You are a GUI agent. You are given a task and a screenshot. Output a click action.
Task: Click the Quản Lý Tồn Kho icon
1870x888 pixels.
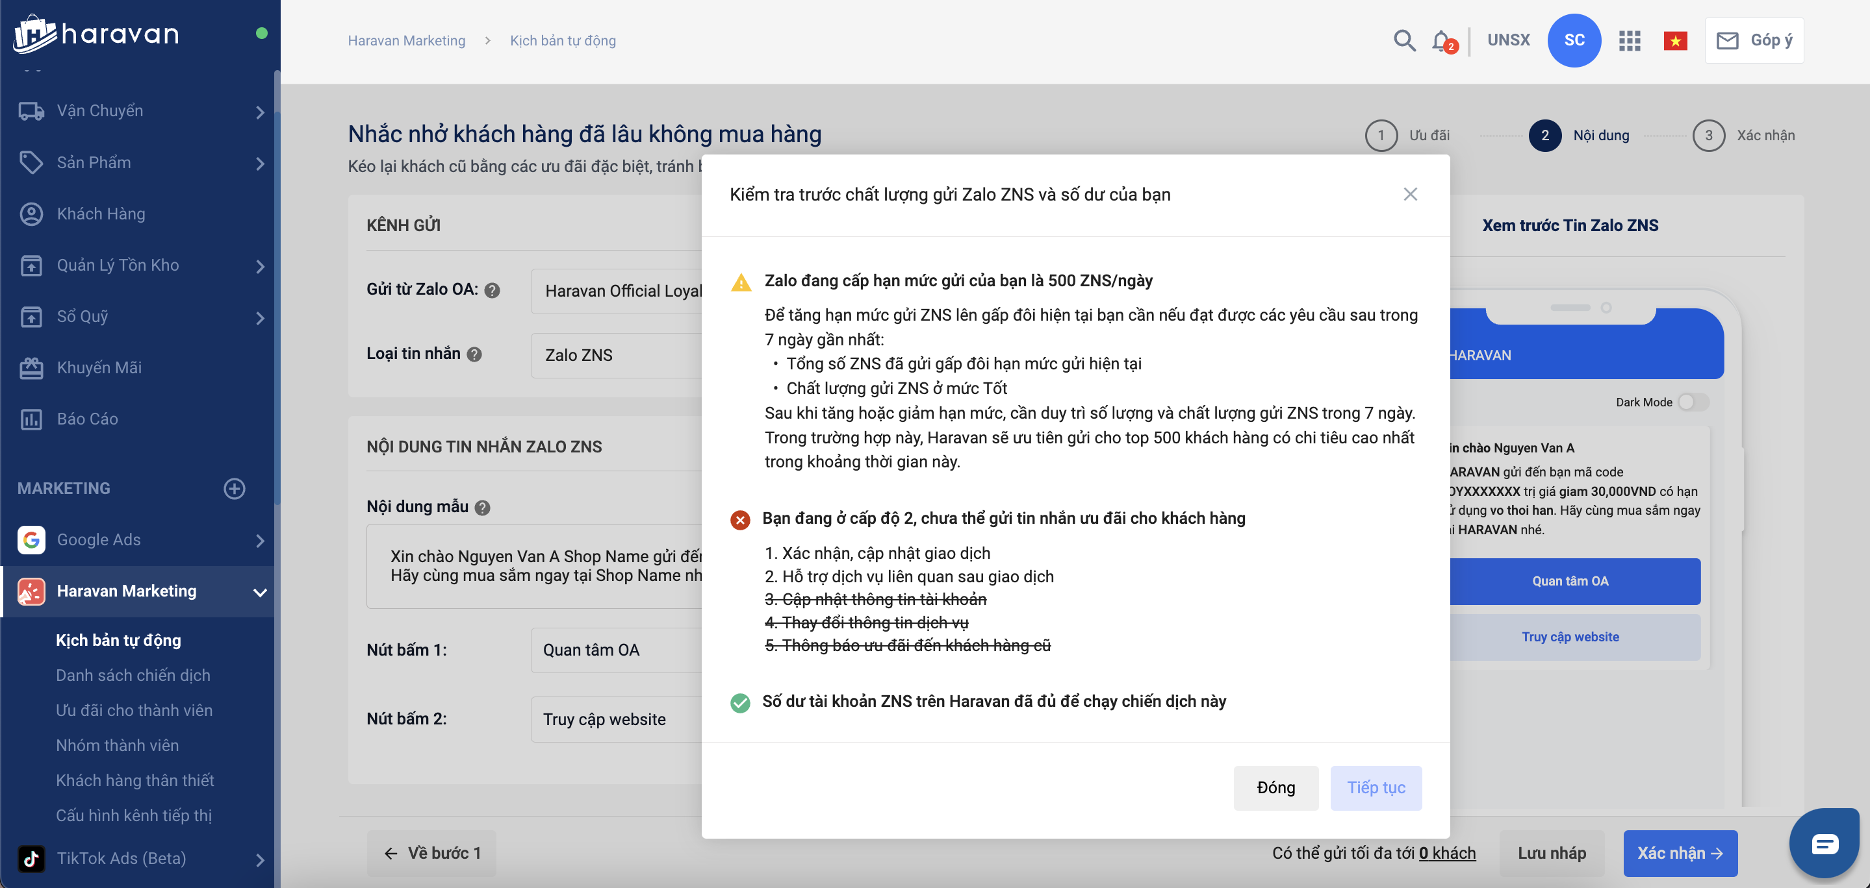pyautogui.click(x=31, y=265)
